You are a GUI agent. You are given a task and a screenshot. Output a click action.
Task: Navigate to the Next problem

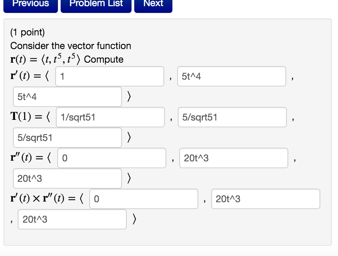click(153, 4)
